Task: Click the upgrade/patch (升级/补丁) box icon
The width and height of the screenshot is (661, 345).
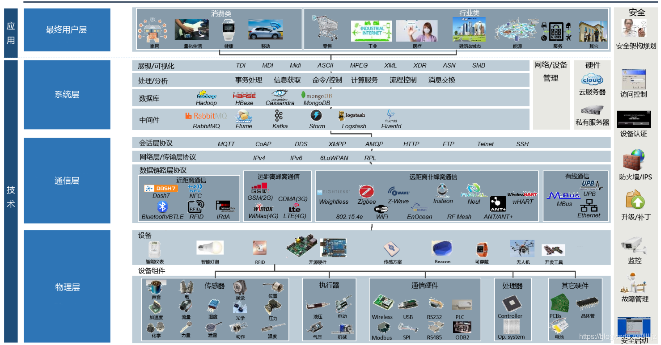Action: click(x=635, y=200)
